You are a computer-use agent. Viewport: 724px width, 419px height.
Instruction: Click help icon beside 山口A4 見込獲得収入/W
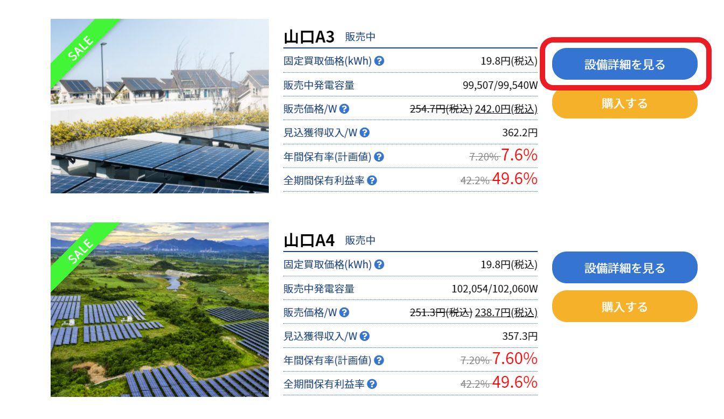point(365,336)
